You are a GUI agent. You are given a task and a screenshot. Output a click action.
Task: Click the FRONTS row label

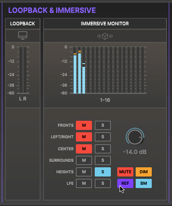coord(66,125)
